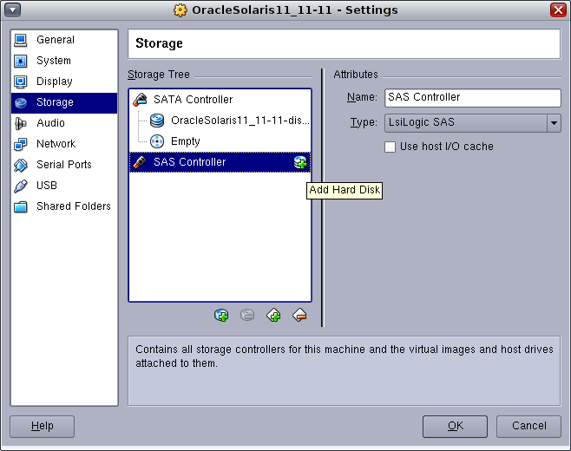Screen dimensions: 571x451
Task: Open the window menu in title bar
Action: click(x=13, y=10)
